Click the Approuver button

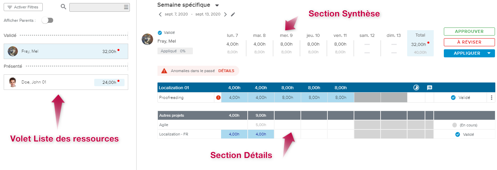pyautogui.click(x=469, y=32)
